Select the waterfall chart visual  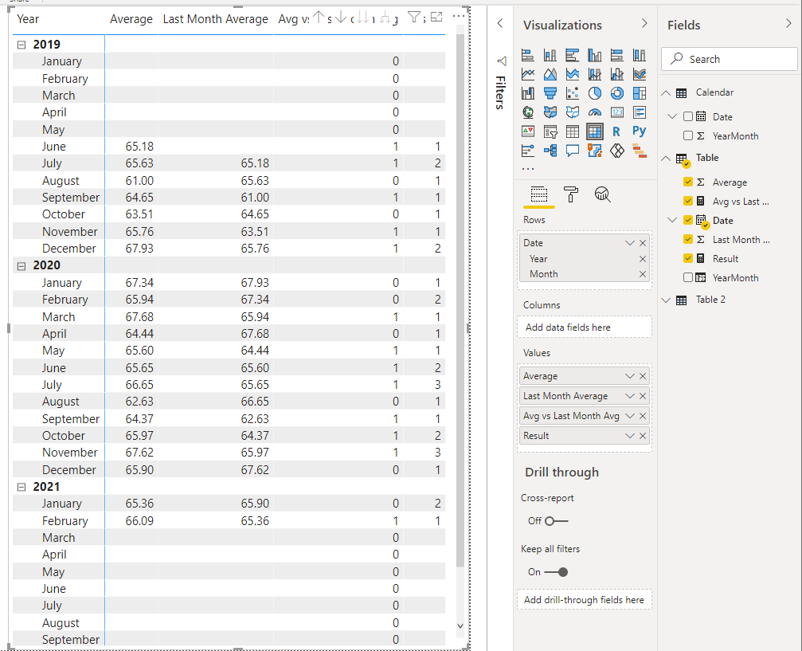pos(528,93)
